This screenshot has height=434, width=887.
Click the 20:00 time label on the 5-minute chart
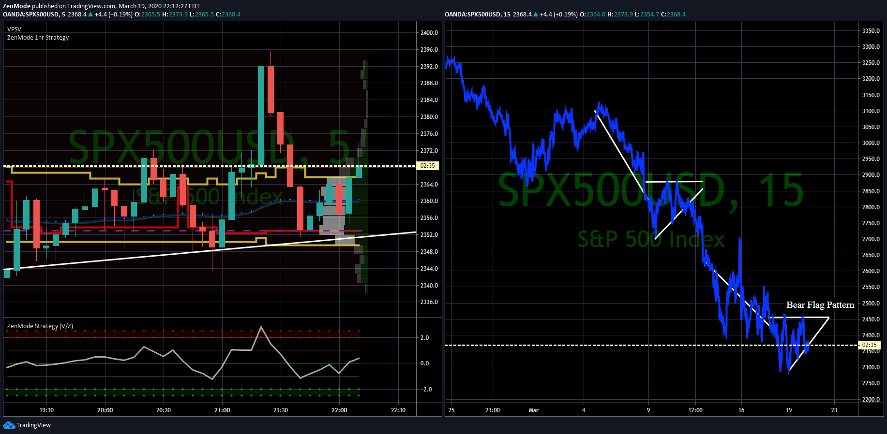(105, 410)
